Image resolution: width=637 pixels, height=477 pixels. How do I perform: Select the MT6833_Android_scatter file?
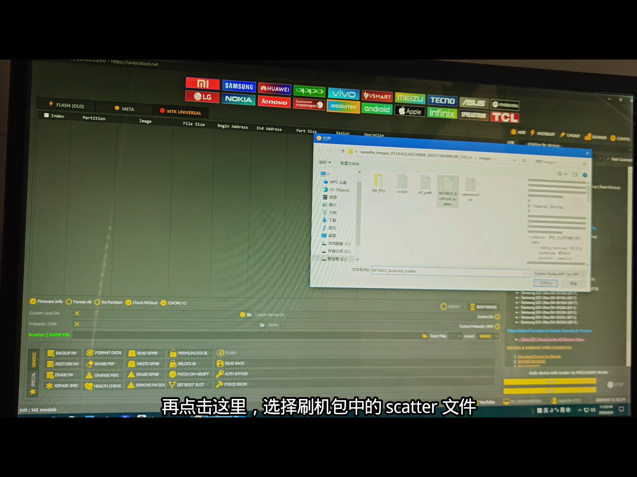coord(448,191)
